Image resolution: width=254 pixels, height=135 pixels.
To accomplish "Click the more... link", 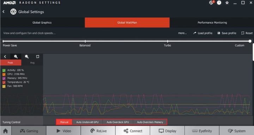I will coord(182,33).
